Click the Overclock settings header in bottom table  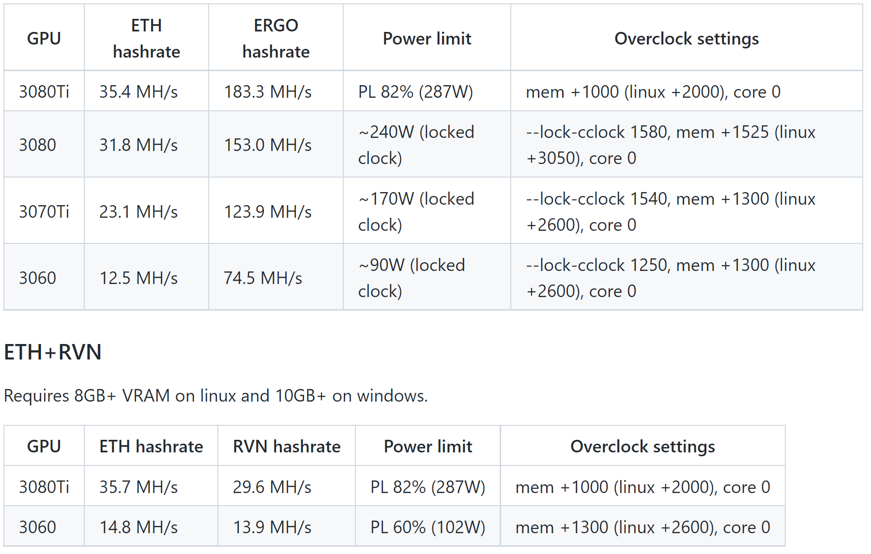pyautogui.click(x=643, y=446)
